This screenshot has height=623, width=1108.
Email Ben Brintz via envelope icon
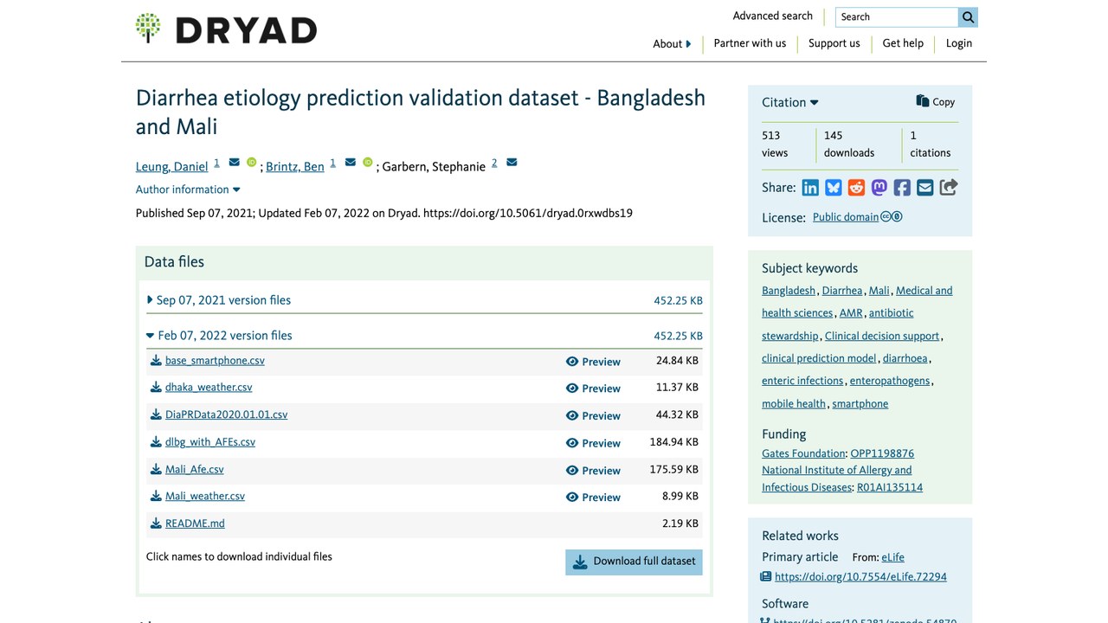pyautogui.click(x=351, y=163)
